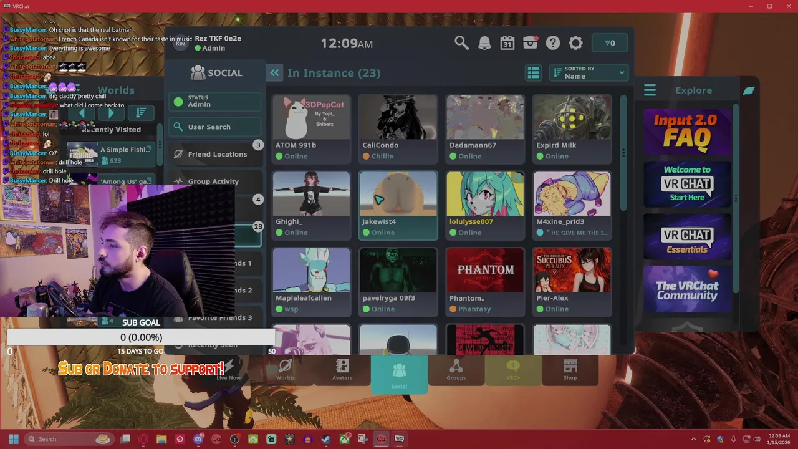Open lolulysse007 user card
This screenshot has height=449, width=798.
485,205
